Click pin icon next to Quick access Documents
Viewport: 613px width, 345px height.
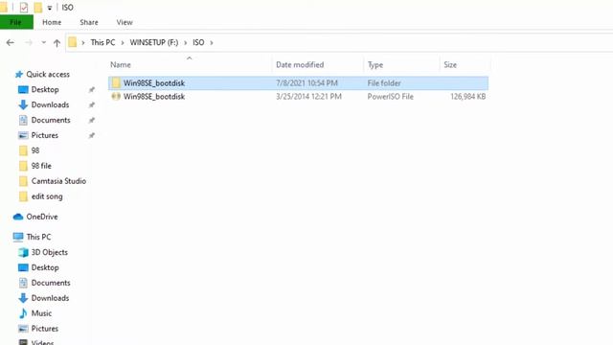point(92,121)
